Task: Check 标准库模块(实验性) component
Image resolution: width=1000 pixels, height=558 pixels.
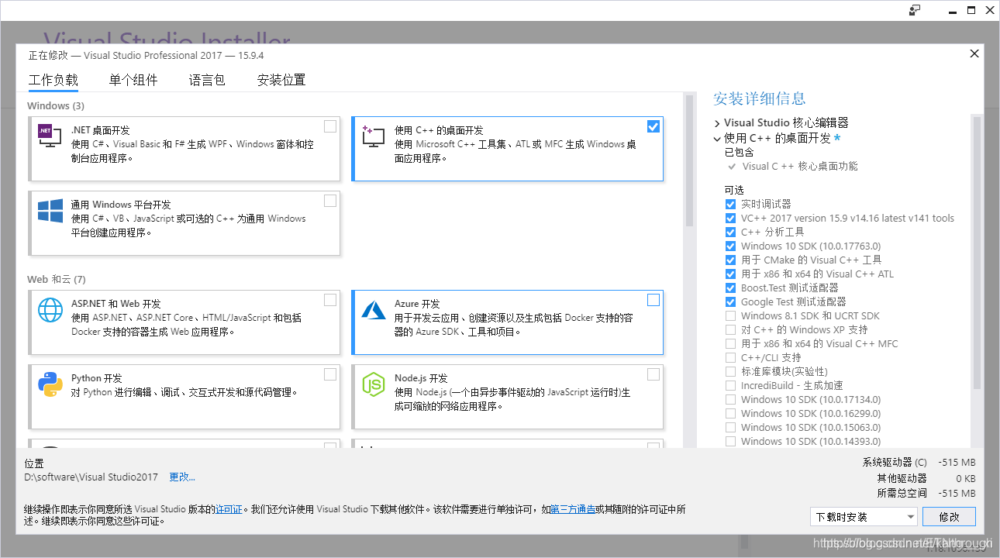Action: coord(730,371)
